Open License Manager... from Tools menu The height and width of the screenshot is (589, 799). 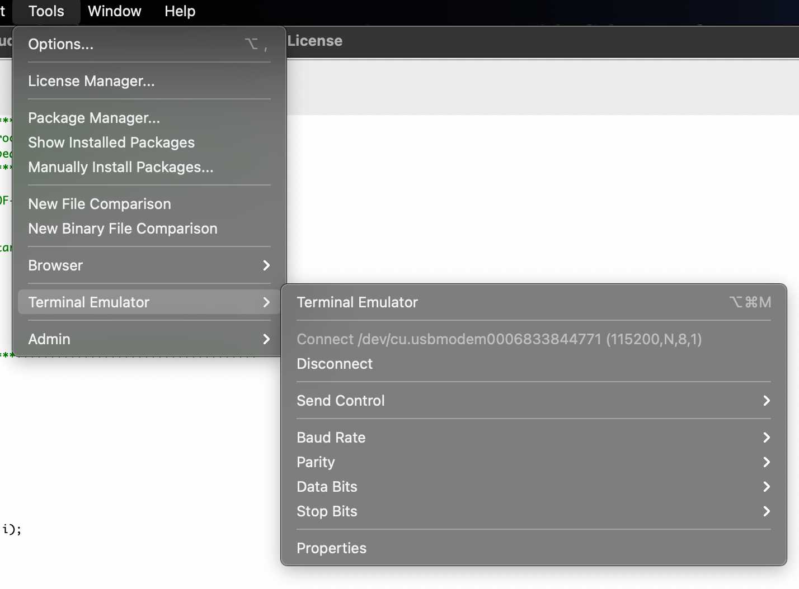149,81
